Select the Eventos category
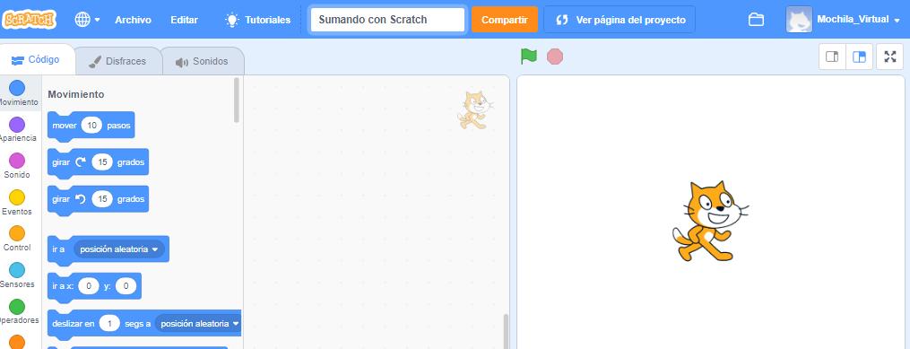This screenshot has height=349, width=910. click(x=17, y=203)
